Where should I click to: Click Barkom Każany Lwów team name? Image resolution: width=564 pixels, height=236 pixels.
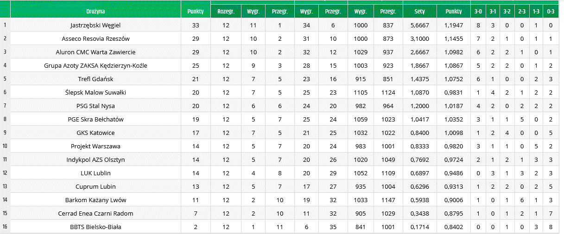pyautogui.click(x=95, y=200)
